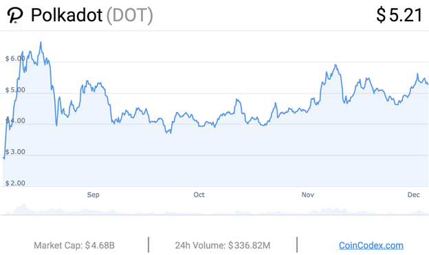Select the Polkadot coin name heading

(x=67, y=15)
